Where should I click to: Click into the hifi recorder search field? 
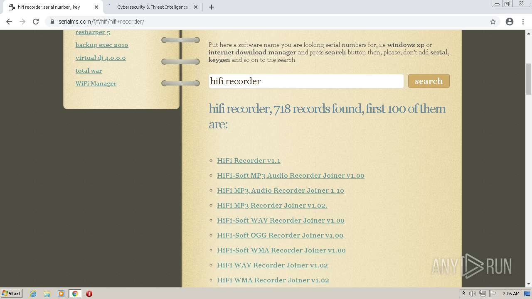point(306,81)
